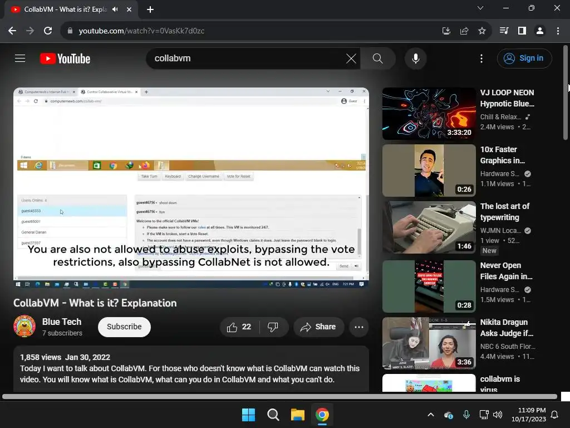This screenshot has height=428, width=570.
Task: Open the notifications bell in tray
Action: (555, 415)
